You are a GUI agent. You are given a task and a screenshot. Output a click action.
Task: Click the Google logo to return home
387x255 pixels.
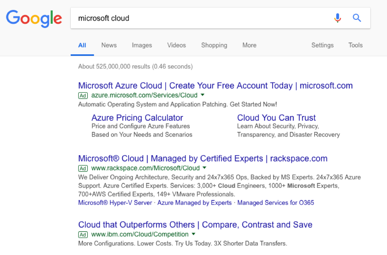[x=34, y=18]
